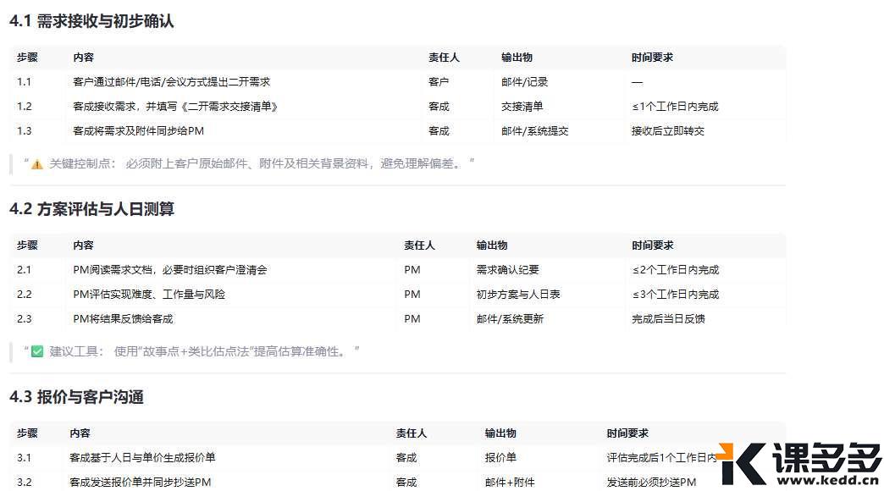884x491 pixels.
Task: Click the '需求确认纪要' output cell
Action: tap(508, 269)
